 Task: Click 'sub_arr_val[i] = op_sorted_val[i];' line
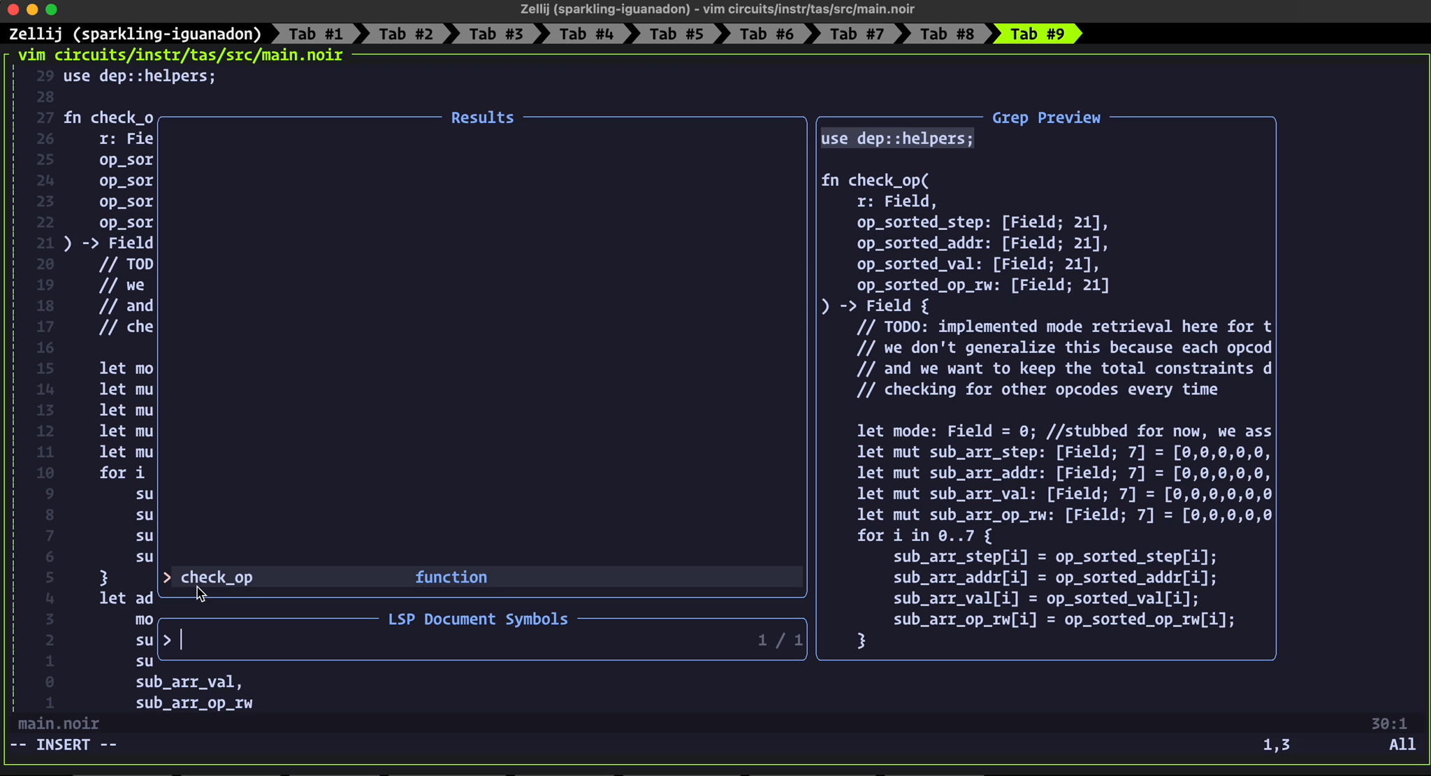[x=1046, y=599]
